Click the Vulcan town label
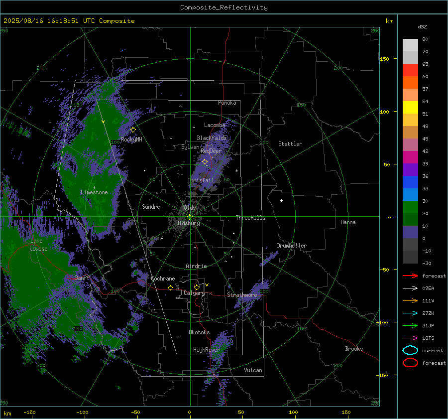This screenshot has height=419, width=448. pyautogui.click(x=253, y=370)
